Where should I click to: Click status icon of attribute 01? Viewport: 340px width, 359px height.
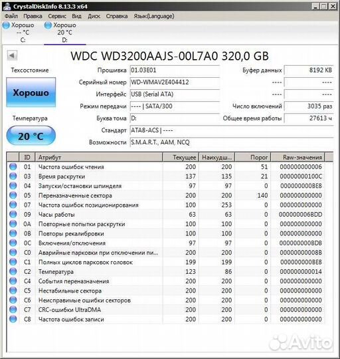coord(13,166)
